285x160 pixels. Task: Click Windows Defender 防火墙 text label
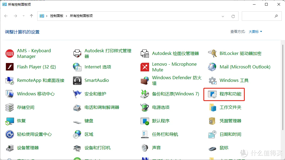click(x=177, y=81)
